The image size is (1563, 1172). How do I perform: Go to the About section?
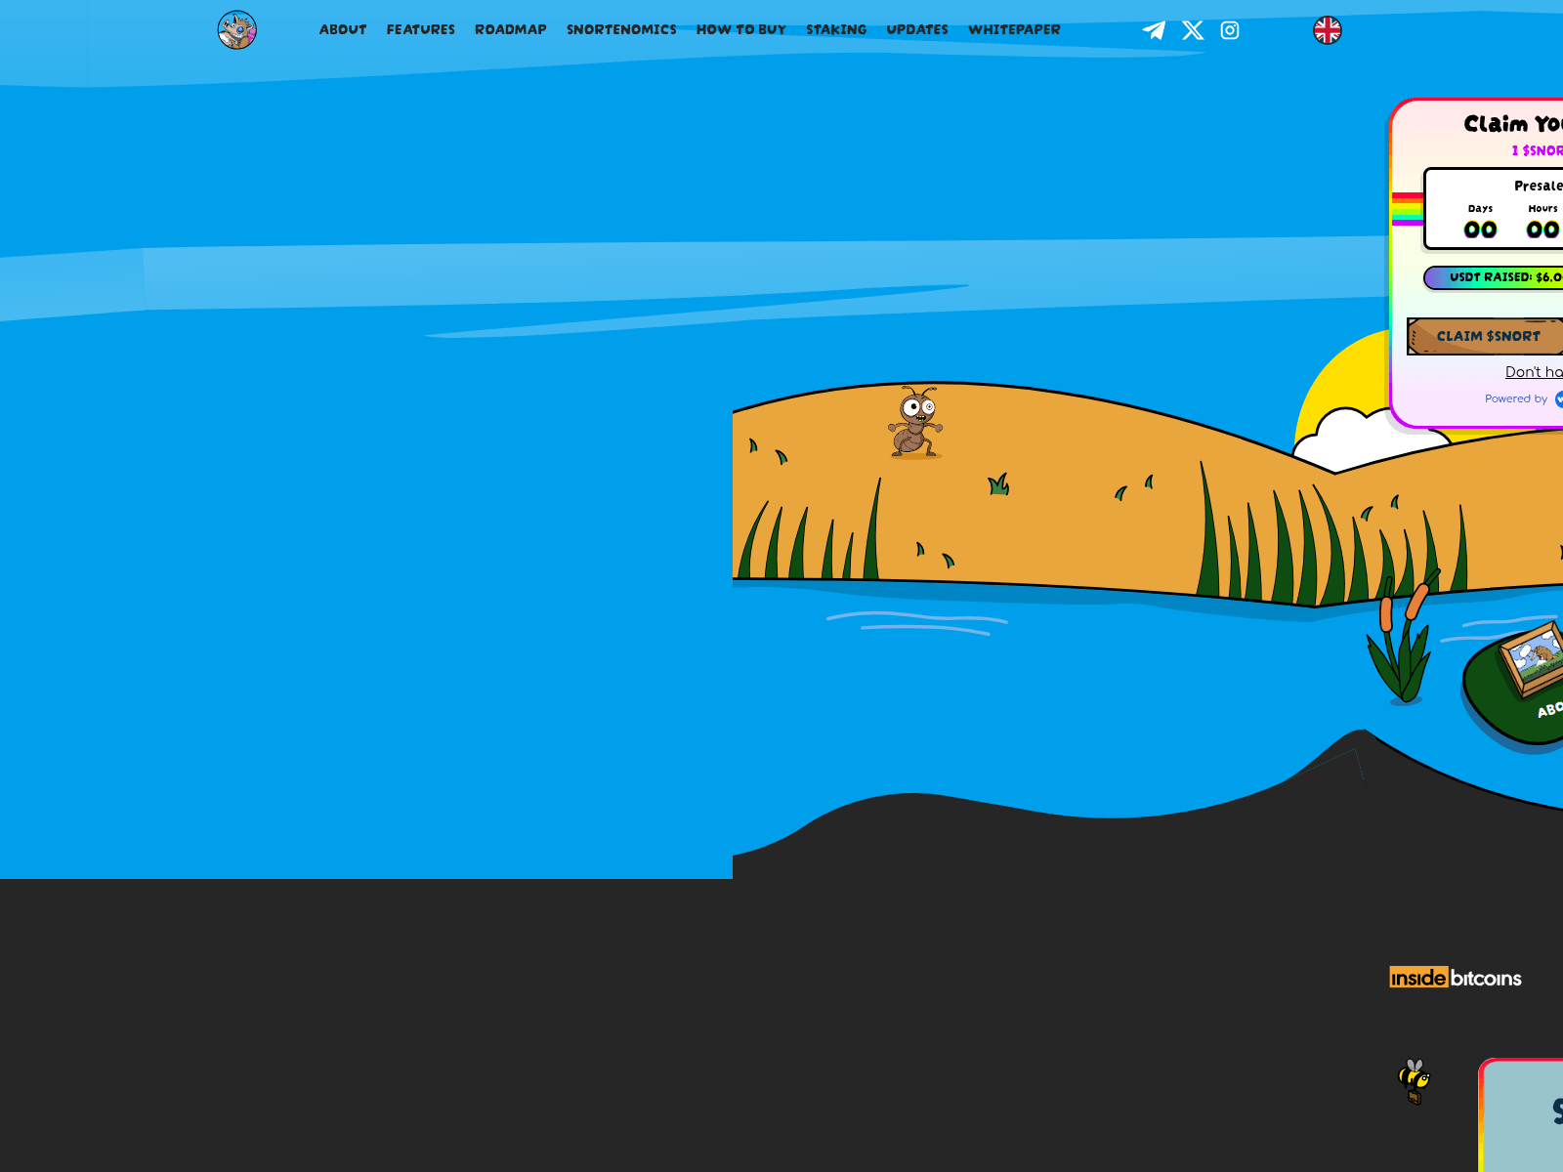pyautogui.click(x=343, y=30)
